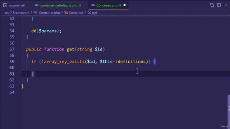
Task: Split the editor right
Action: click(x=219, y=5)
